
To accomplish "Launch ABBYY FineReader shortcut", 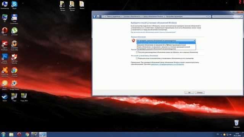I will [5, 46].
